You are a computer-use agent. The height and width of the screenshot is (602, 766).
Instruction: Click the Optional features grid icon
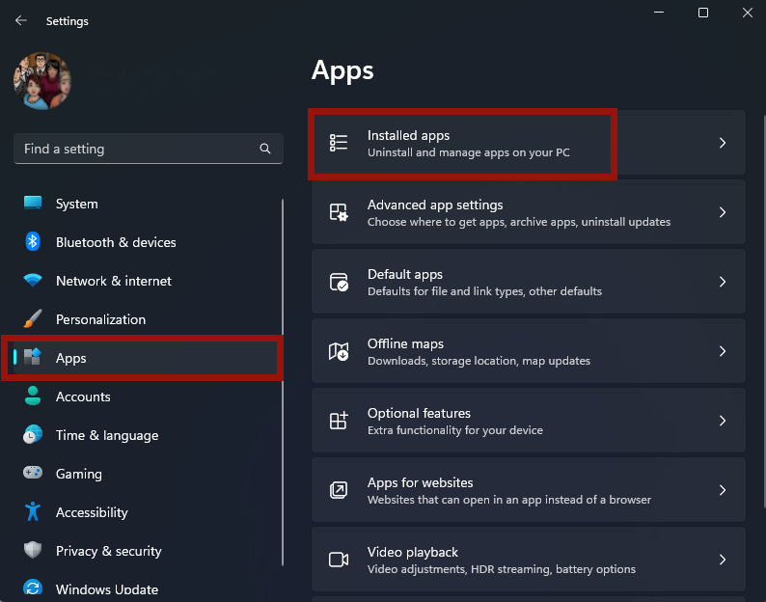(x=339, y=421)
